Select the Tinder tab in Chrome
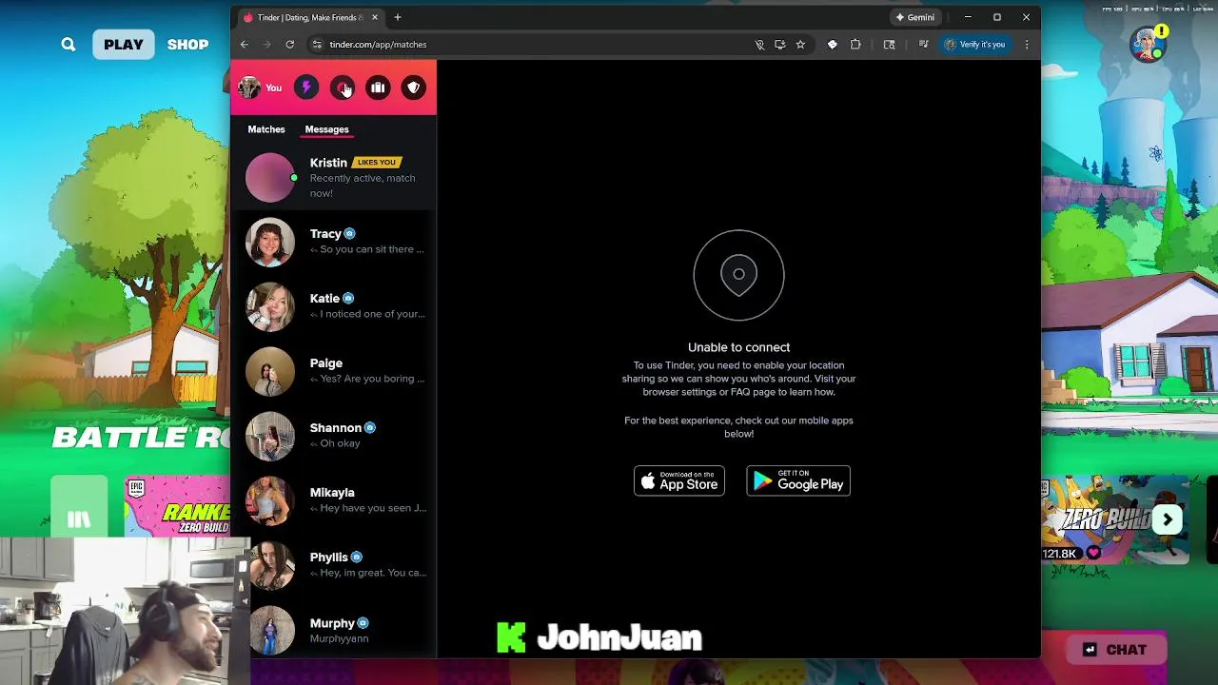Image resolution: width=1218 pixels, height=685 pixels. tap(310, 17)
